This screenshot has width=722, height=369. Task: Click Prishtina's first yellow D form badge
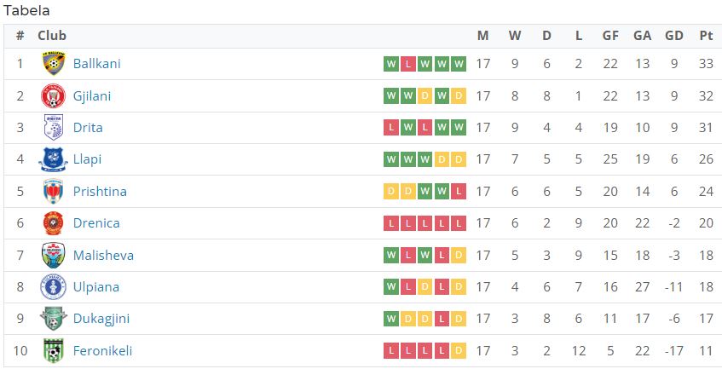[x=391, y=192]
